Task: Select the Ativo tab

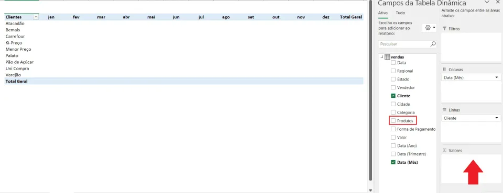Action: pos(383,13)
